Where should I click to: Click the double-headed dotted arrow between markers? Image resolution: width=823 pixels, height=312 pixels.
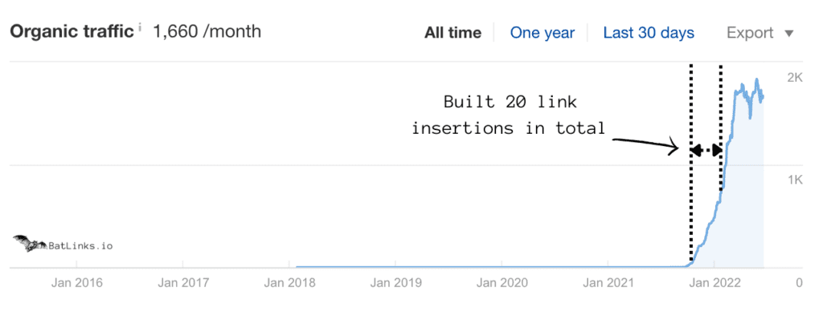click(x=706, y=151)
